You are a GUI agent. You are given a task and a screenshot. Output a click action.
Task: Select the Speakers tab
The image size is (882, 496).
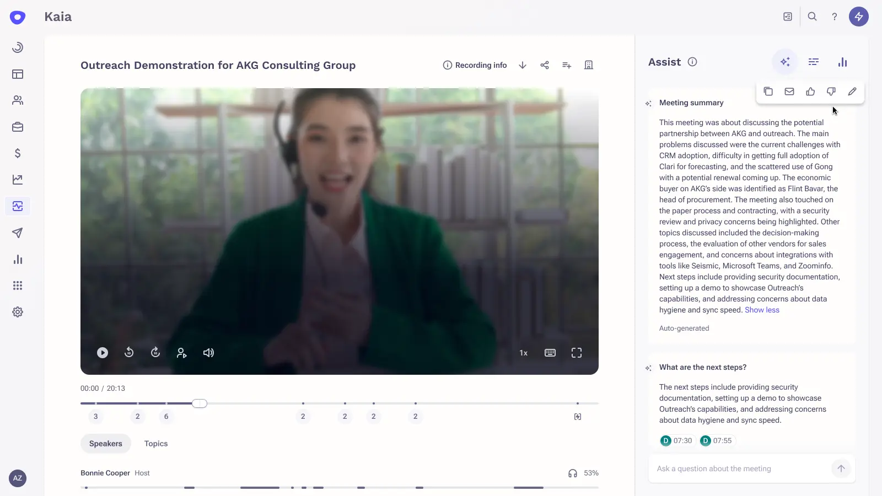click(x=106, y=444)
